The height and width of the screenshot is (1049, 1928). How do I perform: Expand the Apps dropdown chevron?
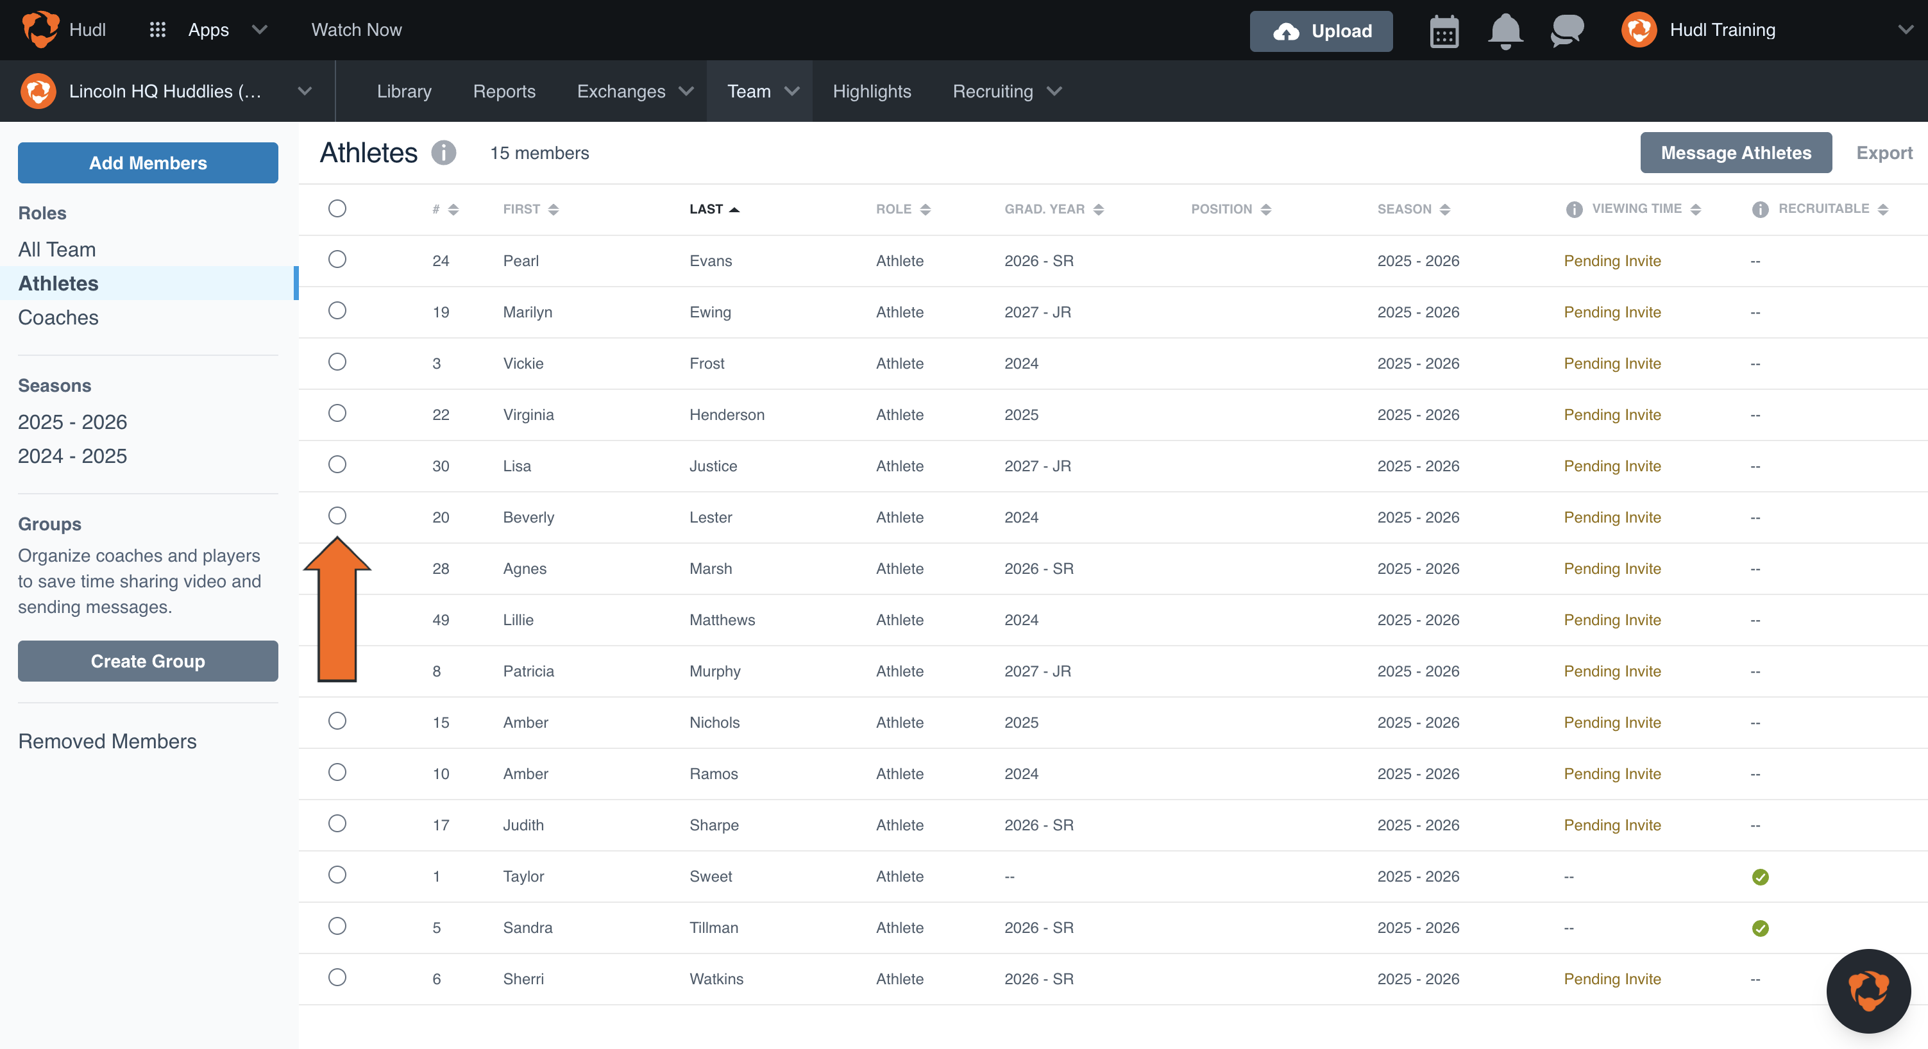260,30
